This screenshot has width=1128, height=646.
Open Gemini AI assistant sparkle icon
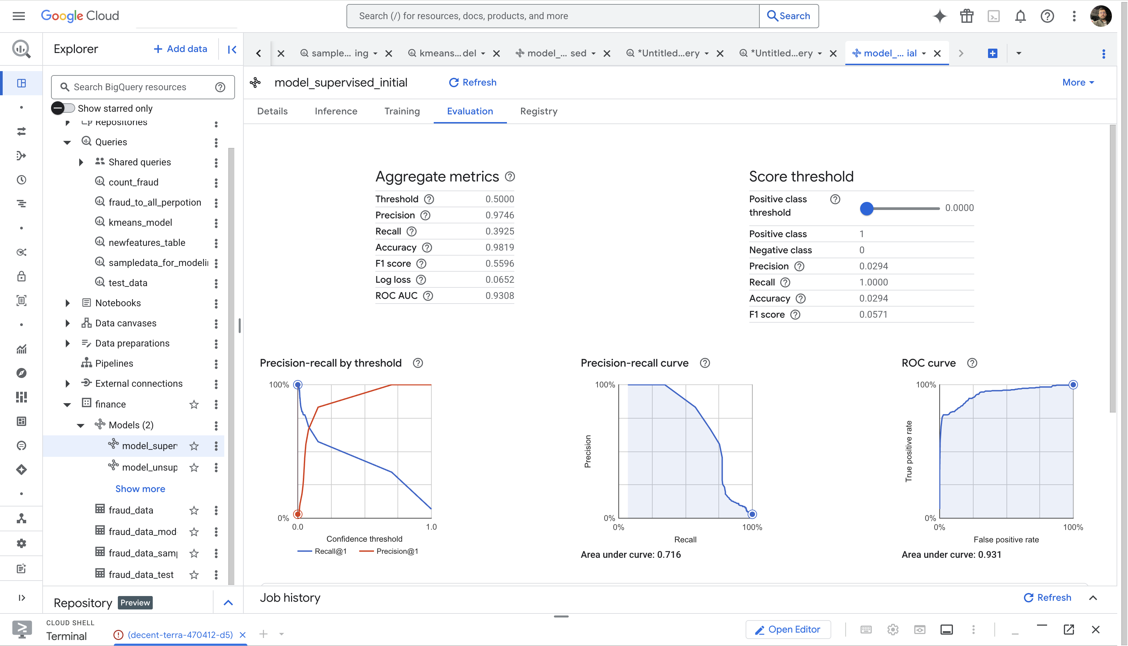coord(940,16)
